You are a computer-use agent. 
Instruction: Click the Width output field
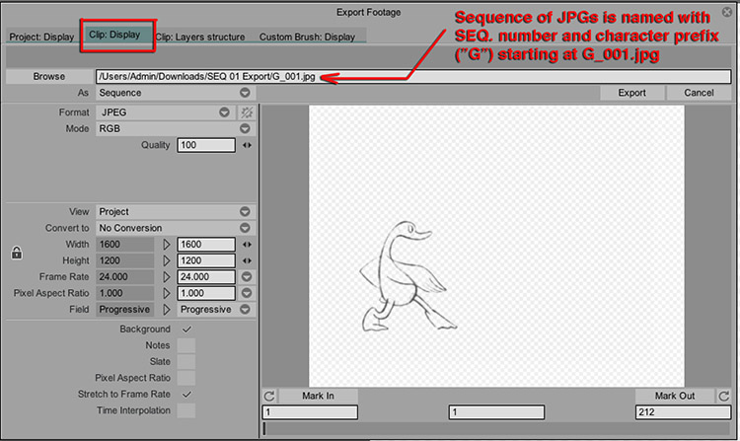206,245
